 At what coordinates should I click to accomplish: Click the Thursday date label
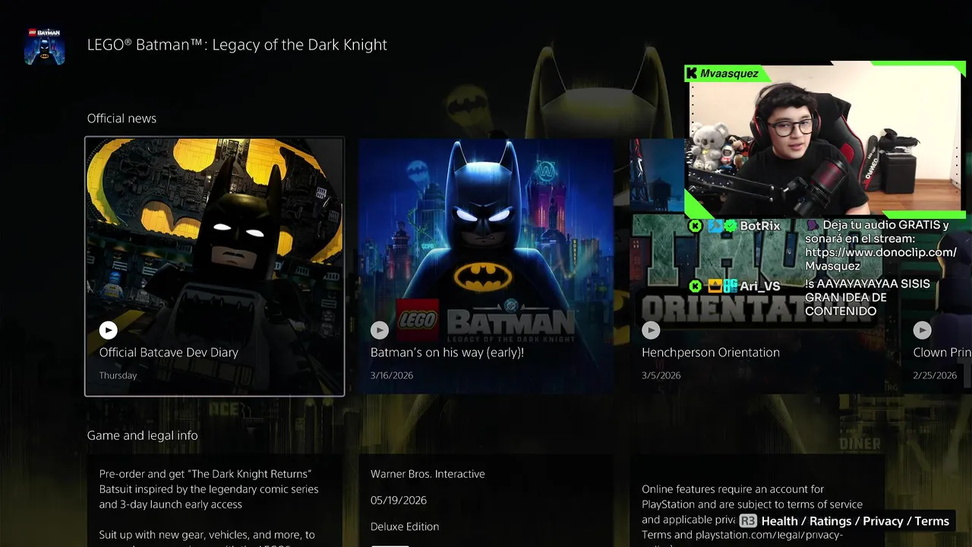[118, 375]
